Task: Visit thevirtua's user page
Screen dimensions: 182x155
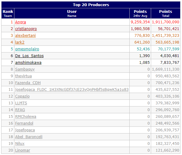Action: coord(24,76)
